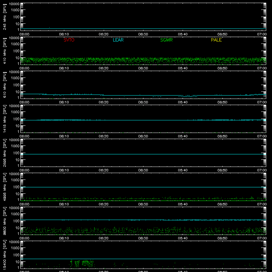Click 06:10 time label below 245 MHz panel
The height and width of the screenshot is (272, 272).
pos(64,34)
